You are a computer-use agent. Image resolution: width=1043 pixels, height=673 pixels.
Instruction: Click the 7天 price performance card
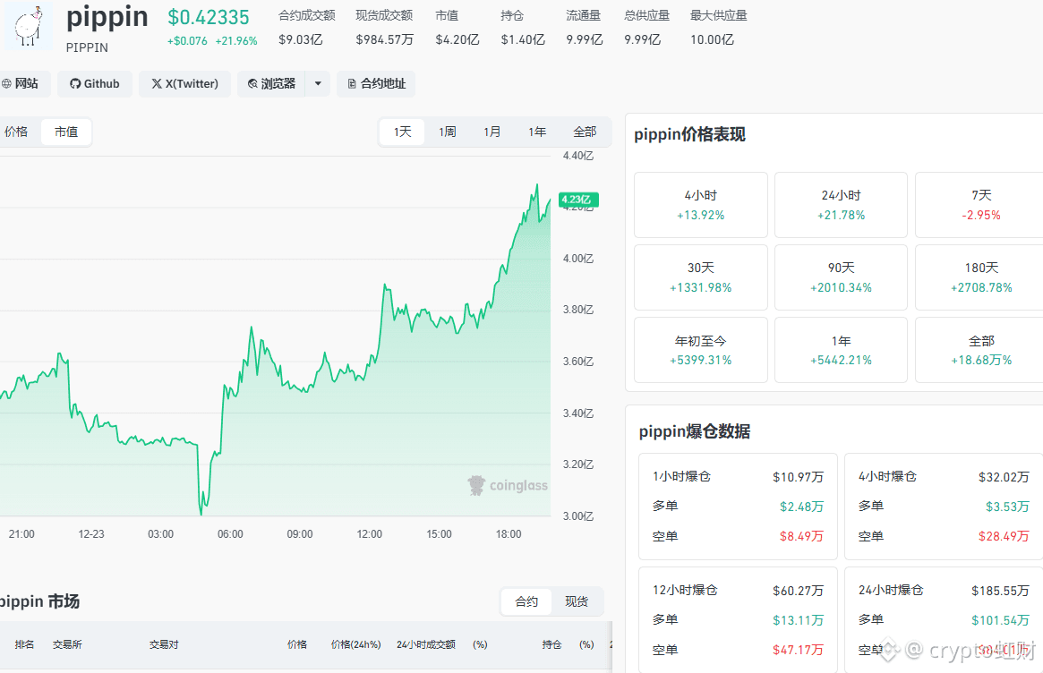tap(981, 205)
